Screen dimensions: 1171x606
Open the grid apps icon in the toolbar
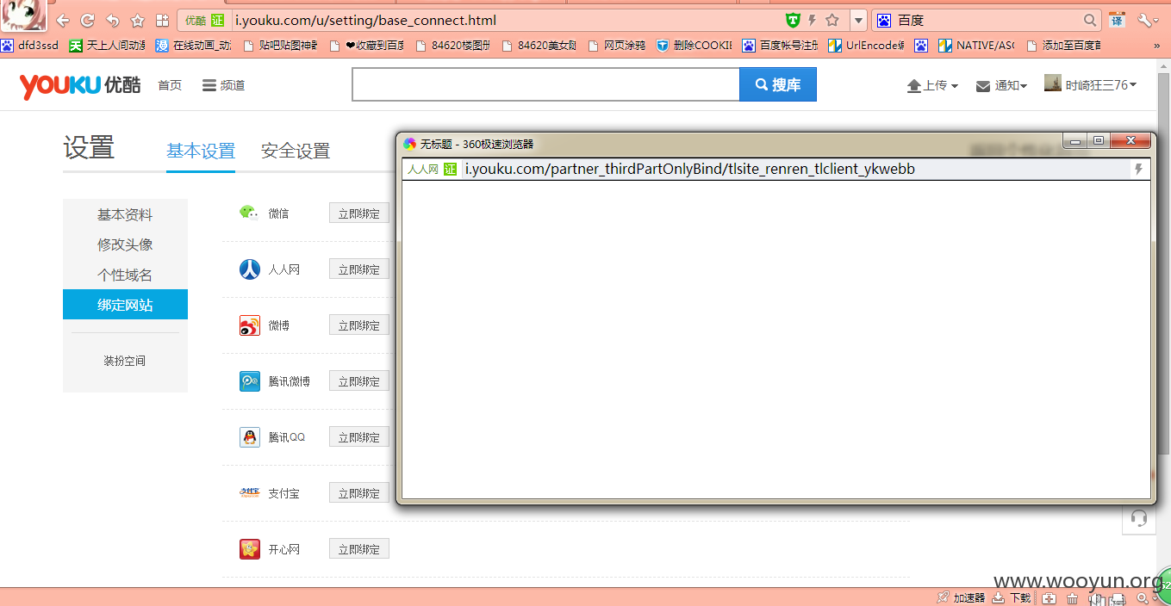[x=162, y=21]
